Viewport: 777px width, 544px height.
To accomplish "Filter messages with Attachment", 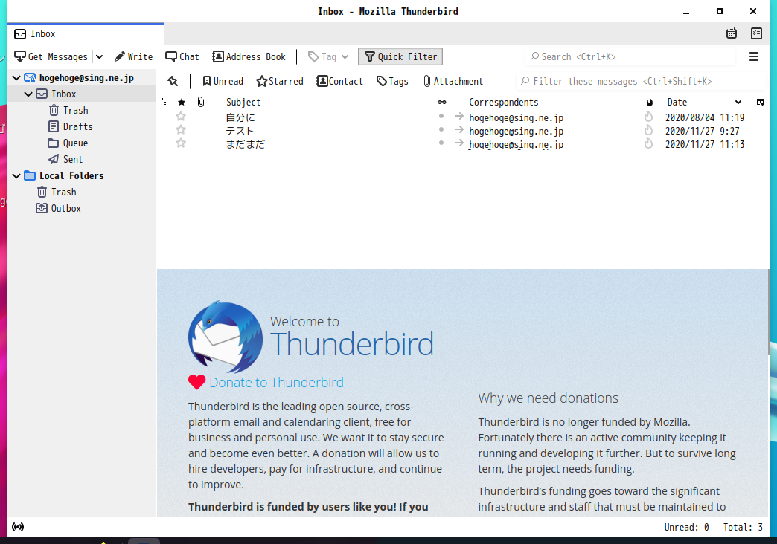I will pos(453,81).
